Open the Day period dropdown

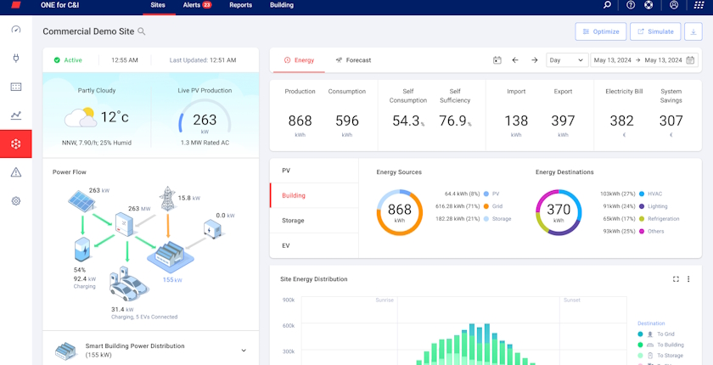click(x=567, y=60)
